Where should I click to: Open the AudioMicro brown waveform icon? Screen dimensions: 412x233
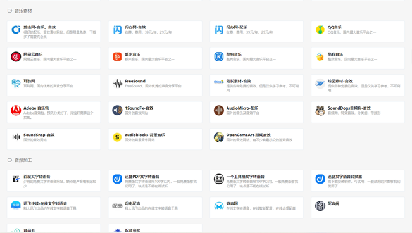click(218, 110)
